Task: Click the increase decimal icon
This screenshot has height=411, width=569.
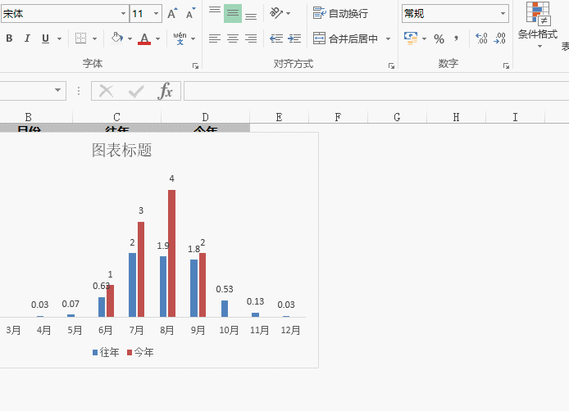Action: click(x=481, y=38)
